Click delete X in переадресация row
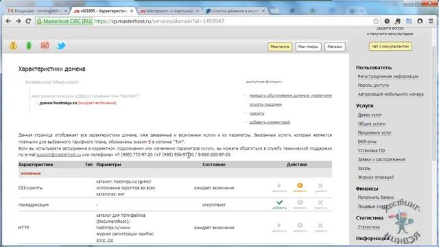The width and height of the screenshot is (439, 247). [320, 204]
